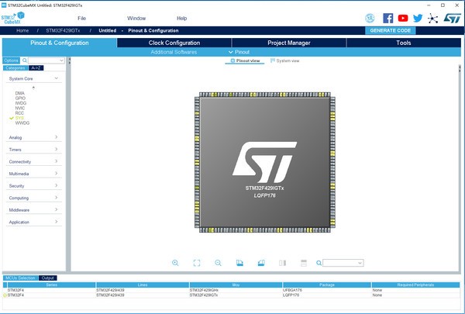The image size is (465, 314).
Task: Select the Pinout view toggle
Action: [245, 60]
